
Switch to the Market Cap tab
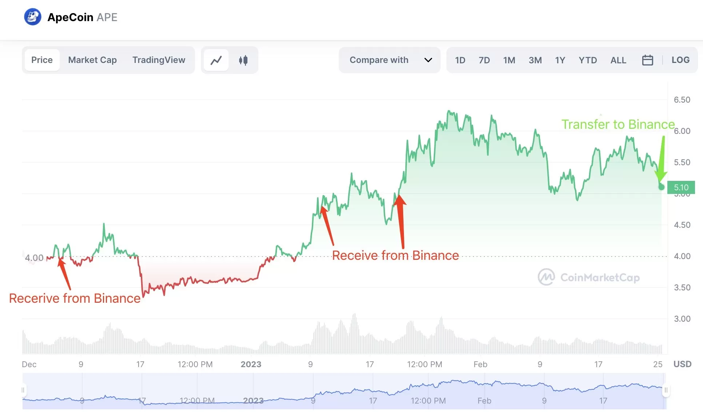[x=92, y=60]
